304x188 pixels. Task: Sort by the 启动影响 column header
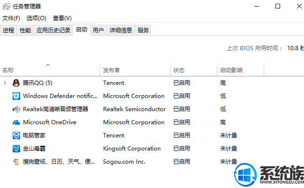241,69
